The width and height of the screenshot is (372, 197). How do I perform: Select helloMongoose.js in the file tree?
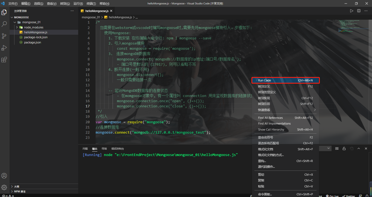[44, 32]
